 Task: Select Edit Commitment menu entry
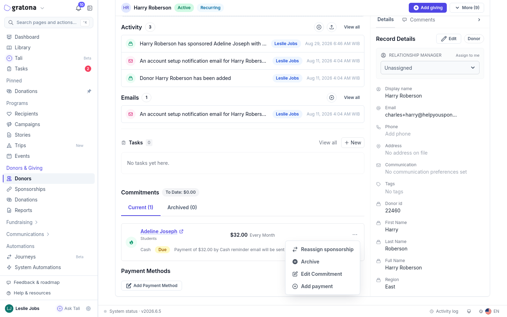[x=323, y=274]
